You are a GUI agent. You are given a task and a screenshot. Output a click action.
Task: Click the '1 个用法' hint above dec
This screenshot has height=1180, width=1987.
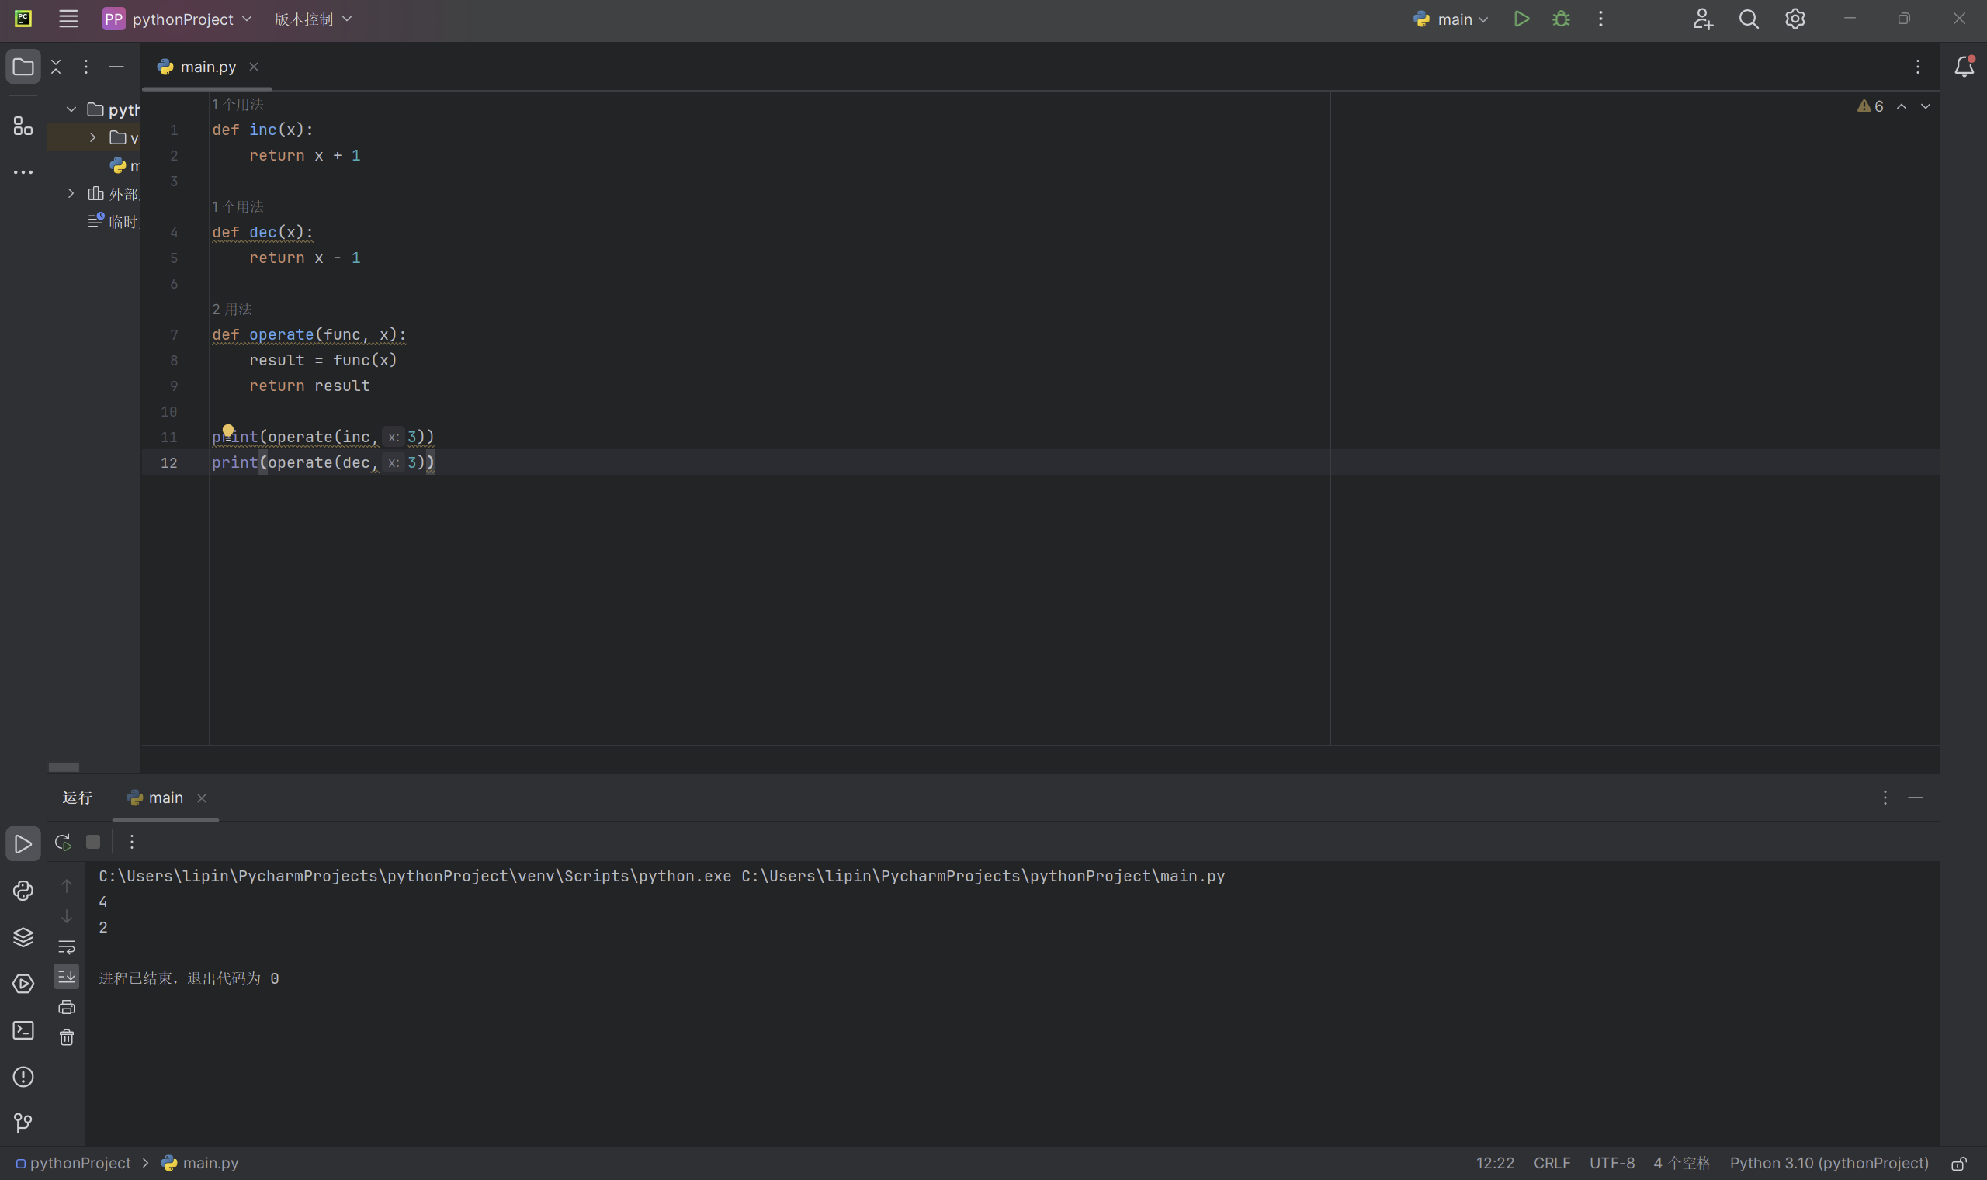click(237, 206)
